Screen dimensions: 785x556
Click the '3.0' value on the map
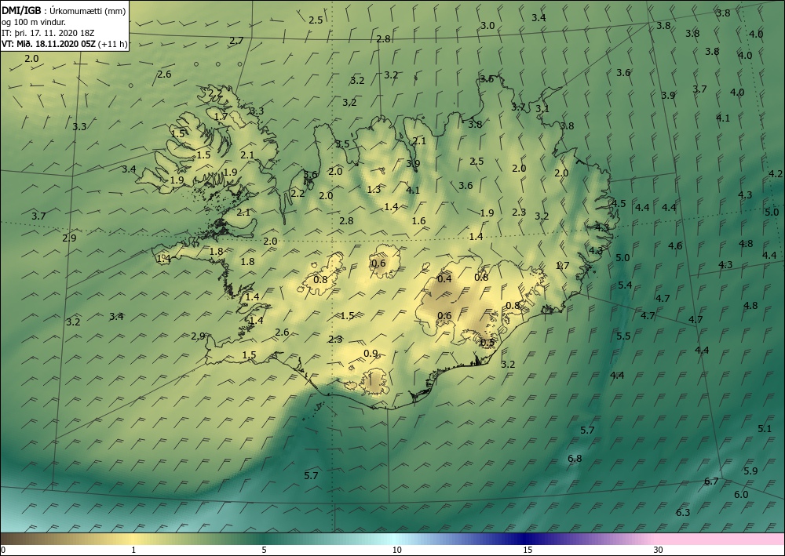pyautogui.click(x=487, y=26)
